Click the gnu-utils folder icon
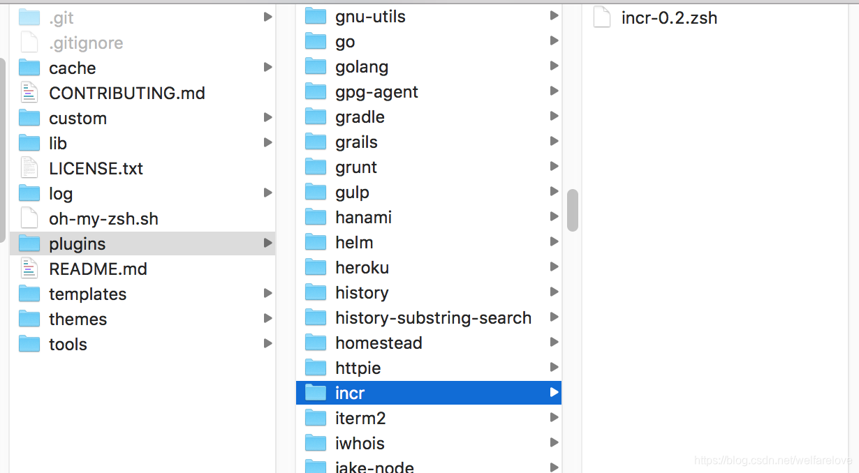Image resolution: width=859 pixels, height=473 pixels. tap(316, 16)
